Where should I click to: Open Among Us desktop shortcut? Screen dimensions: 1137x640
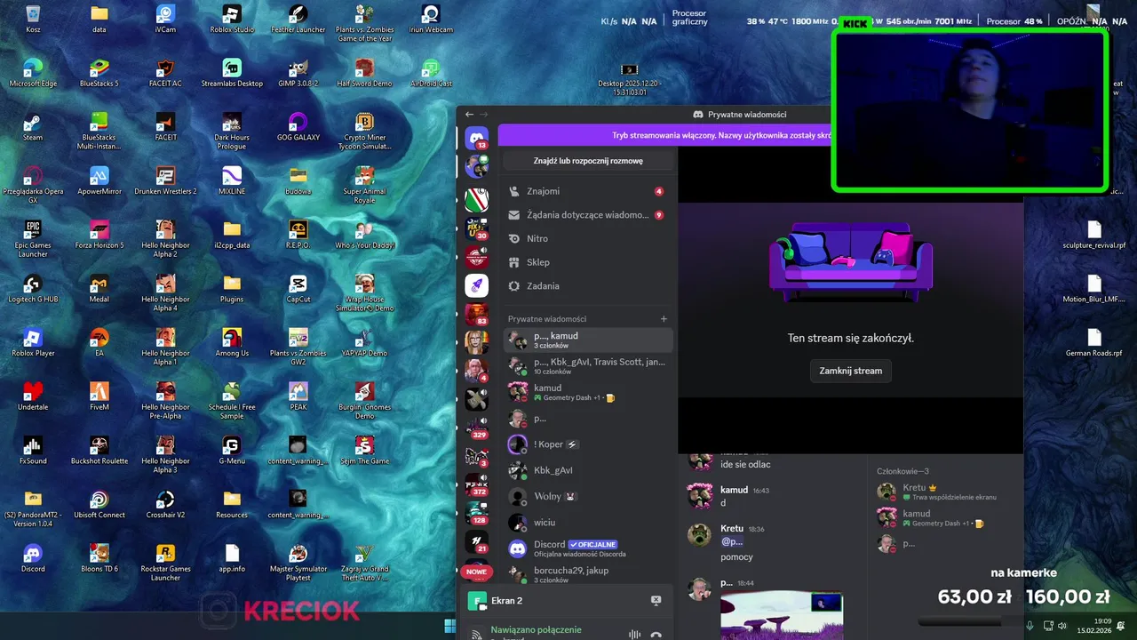point(231,342)
